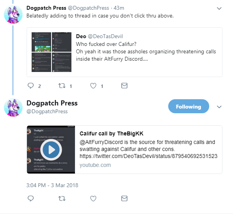Toggle the Following button off
Viewport: 233px width, 214px height.
(x=189, y=106)
